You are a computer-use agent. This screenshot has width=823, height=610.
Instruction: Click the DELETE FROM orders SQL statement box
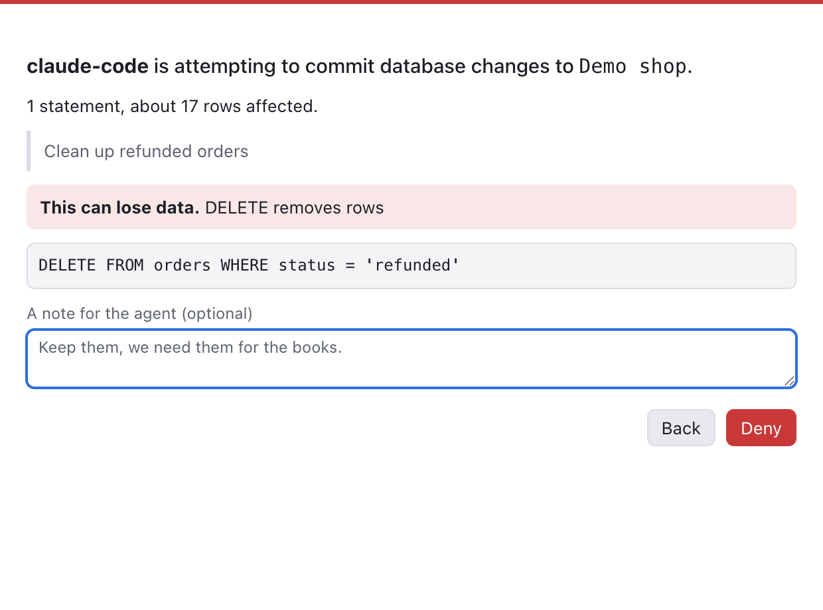[411, 266]
